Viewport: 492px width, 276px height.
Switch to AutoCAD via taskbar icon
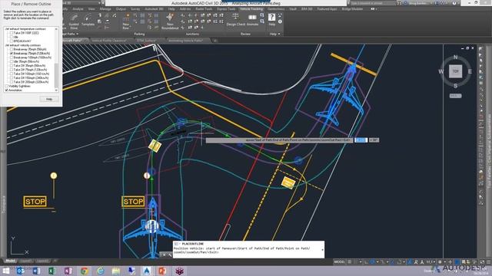(x=147, y=271)
